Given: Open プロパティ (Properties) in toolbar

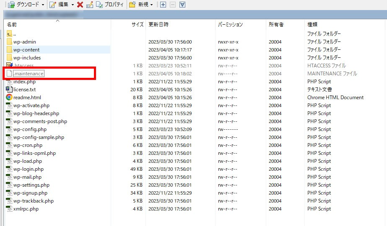Looking at the screenshot, I should [110, 5].
